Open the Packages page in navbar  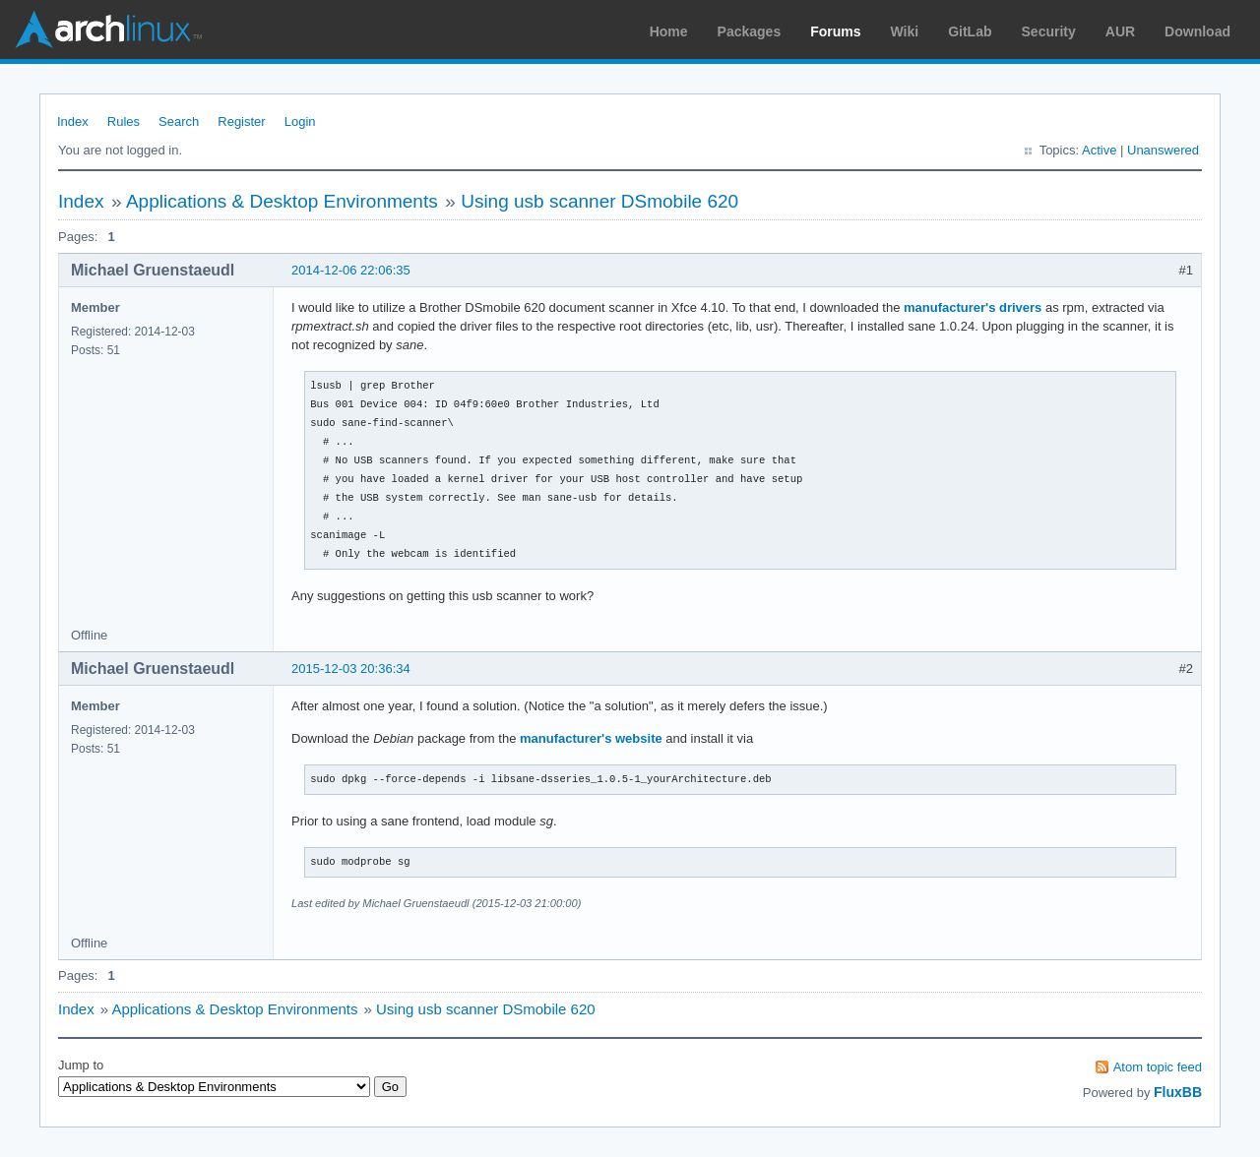(x=748, y=31)
